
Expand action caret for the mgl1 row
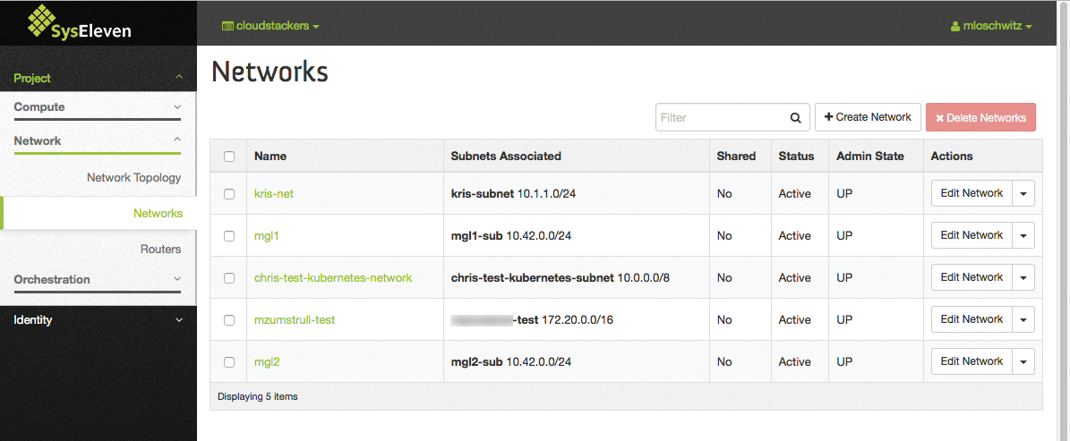point(1023,235)
